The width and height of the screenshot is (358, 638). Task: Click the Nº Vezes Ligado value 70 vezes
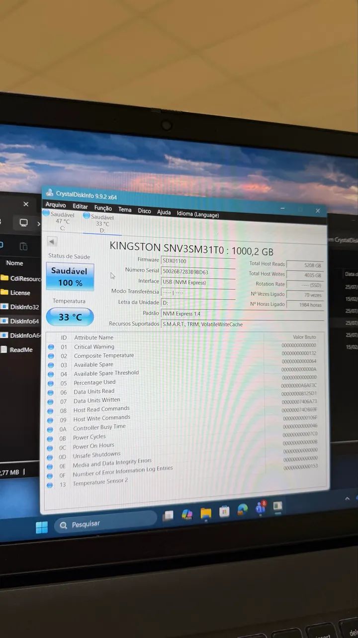pyautogui.click(x=305, y=295)
